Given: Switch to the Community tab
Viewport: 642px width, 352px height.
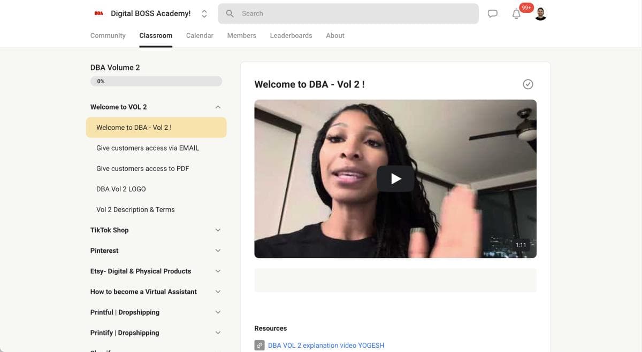Looking at the screenshot, I should coord(108,35).
